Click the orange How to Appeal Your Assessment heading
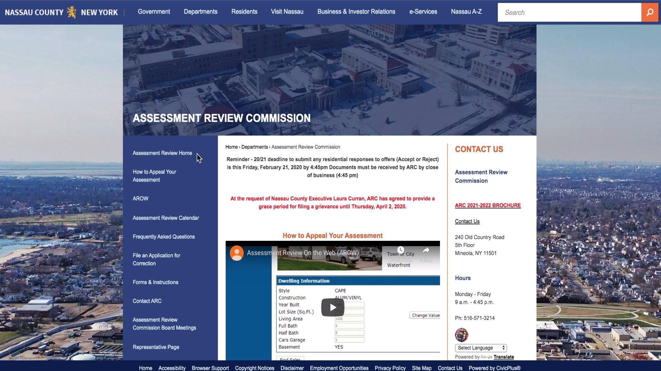 coord(333,236)
